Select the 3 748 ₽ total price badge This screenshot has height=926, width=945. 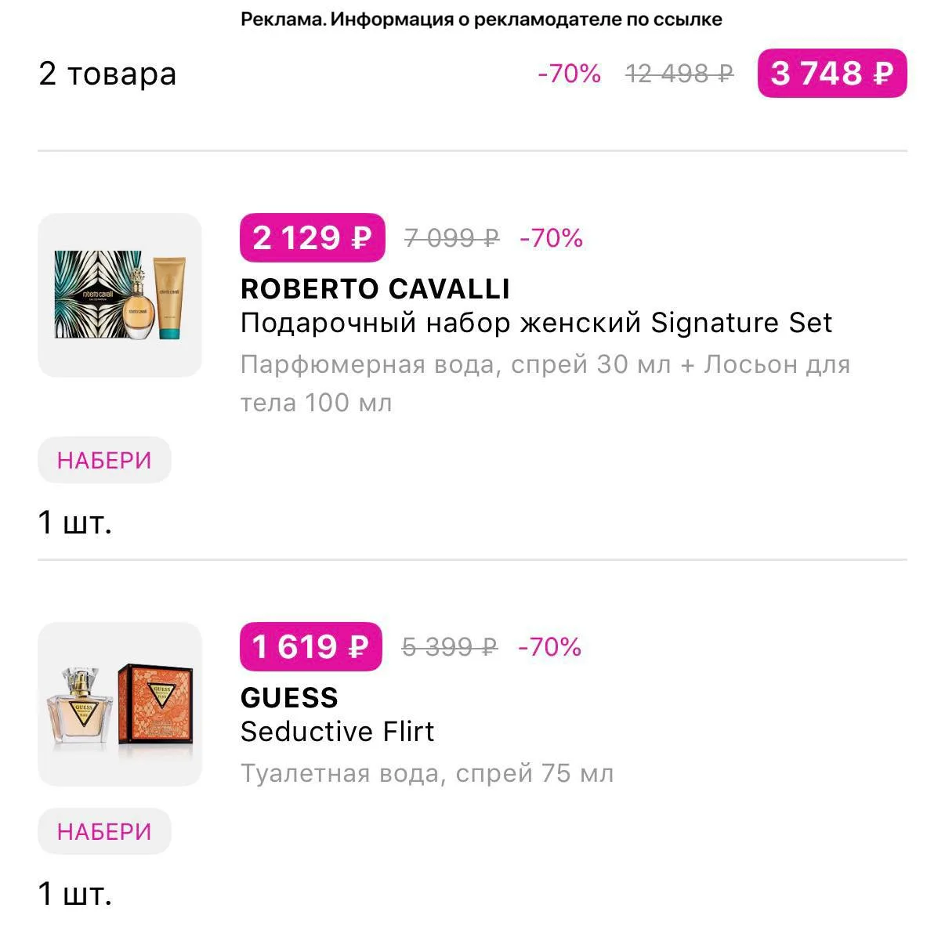pos(832,74)
